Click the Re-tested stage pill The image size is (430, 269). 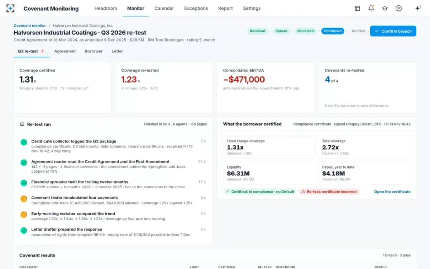(x=306, y=31)
